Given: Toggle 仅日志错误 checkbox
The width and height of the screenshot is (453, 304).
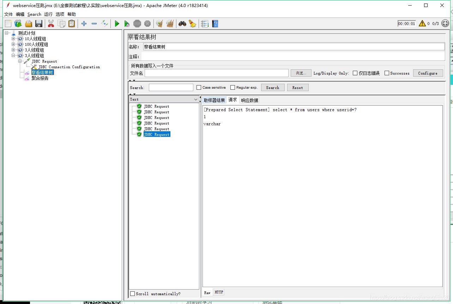Looking at the screenshot, I should (355, 73).
